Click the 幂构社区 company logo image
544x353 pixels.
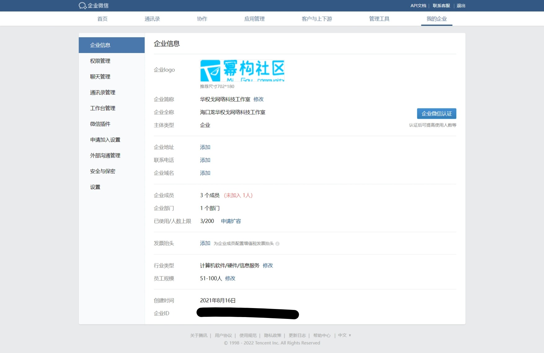point(242,71)
